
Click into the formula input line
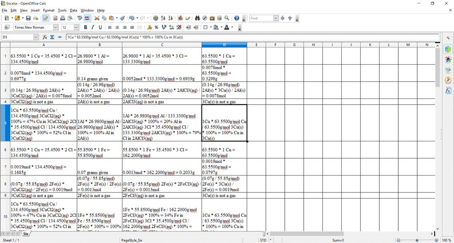pos(253,37)
